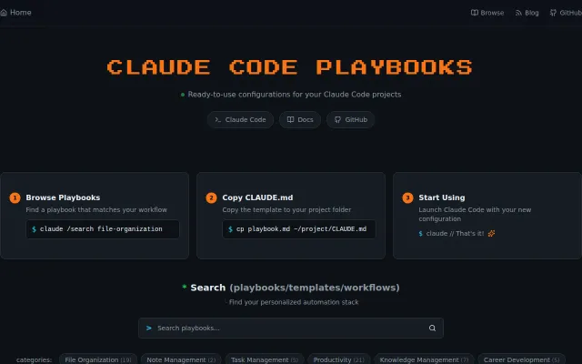Open the Docs pill button
The height and width of the screenshot is (364, 582).
click(x=300, y=119)
